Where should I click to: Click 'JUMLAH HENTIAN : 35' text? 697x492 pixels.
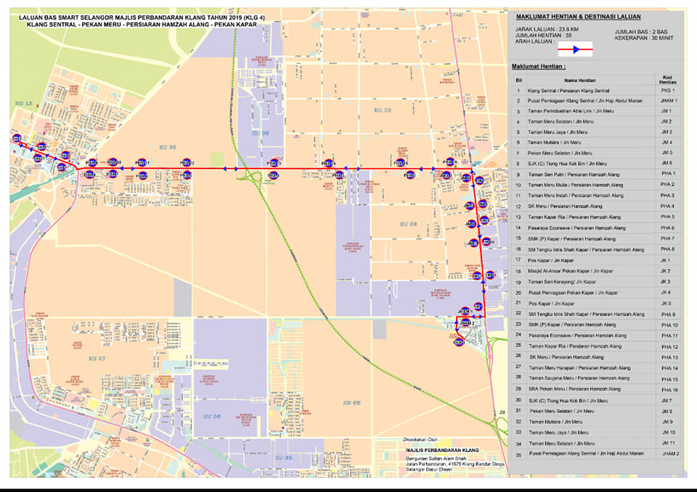pyautogui.click(x=543, y=36)
